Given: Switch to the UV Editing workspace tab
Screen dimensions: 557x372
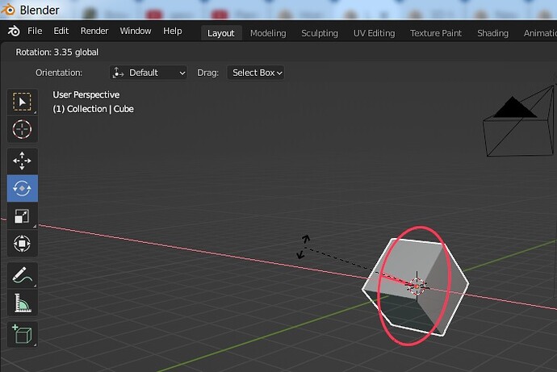Looking at the screenshot, I should 374,33.
